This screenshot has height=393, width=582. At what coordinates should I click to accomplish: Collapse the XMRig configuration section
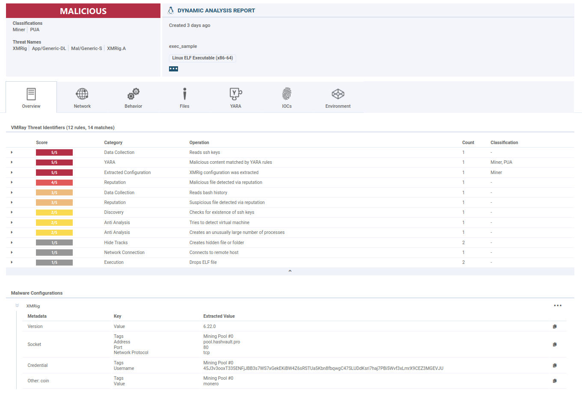pos(17,306)
